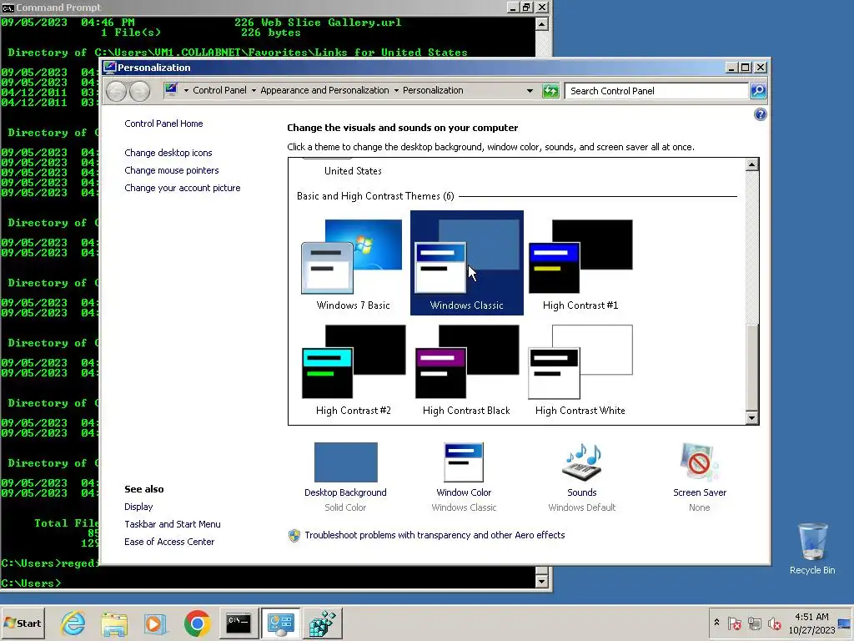Open Taskbar and Start Menu link
Screen dimensions: 854x641
(x=172, y=524)
